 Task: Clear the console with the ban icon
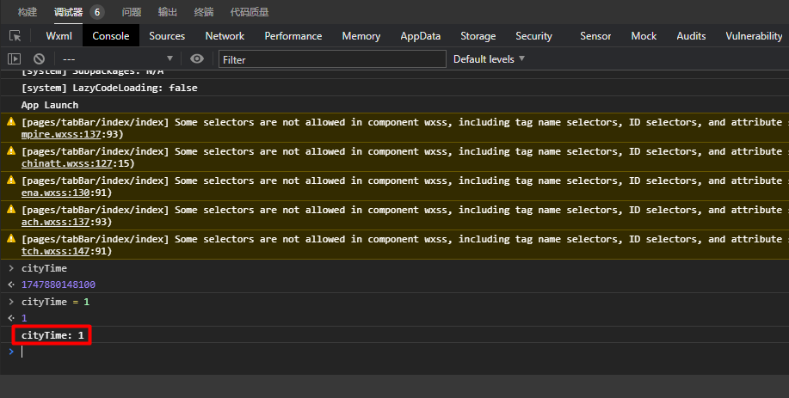(40, 58)
